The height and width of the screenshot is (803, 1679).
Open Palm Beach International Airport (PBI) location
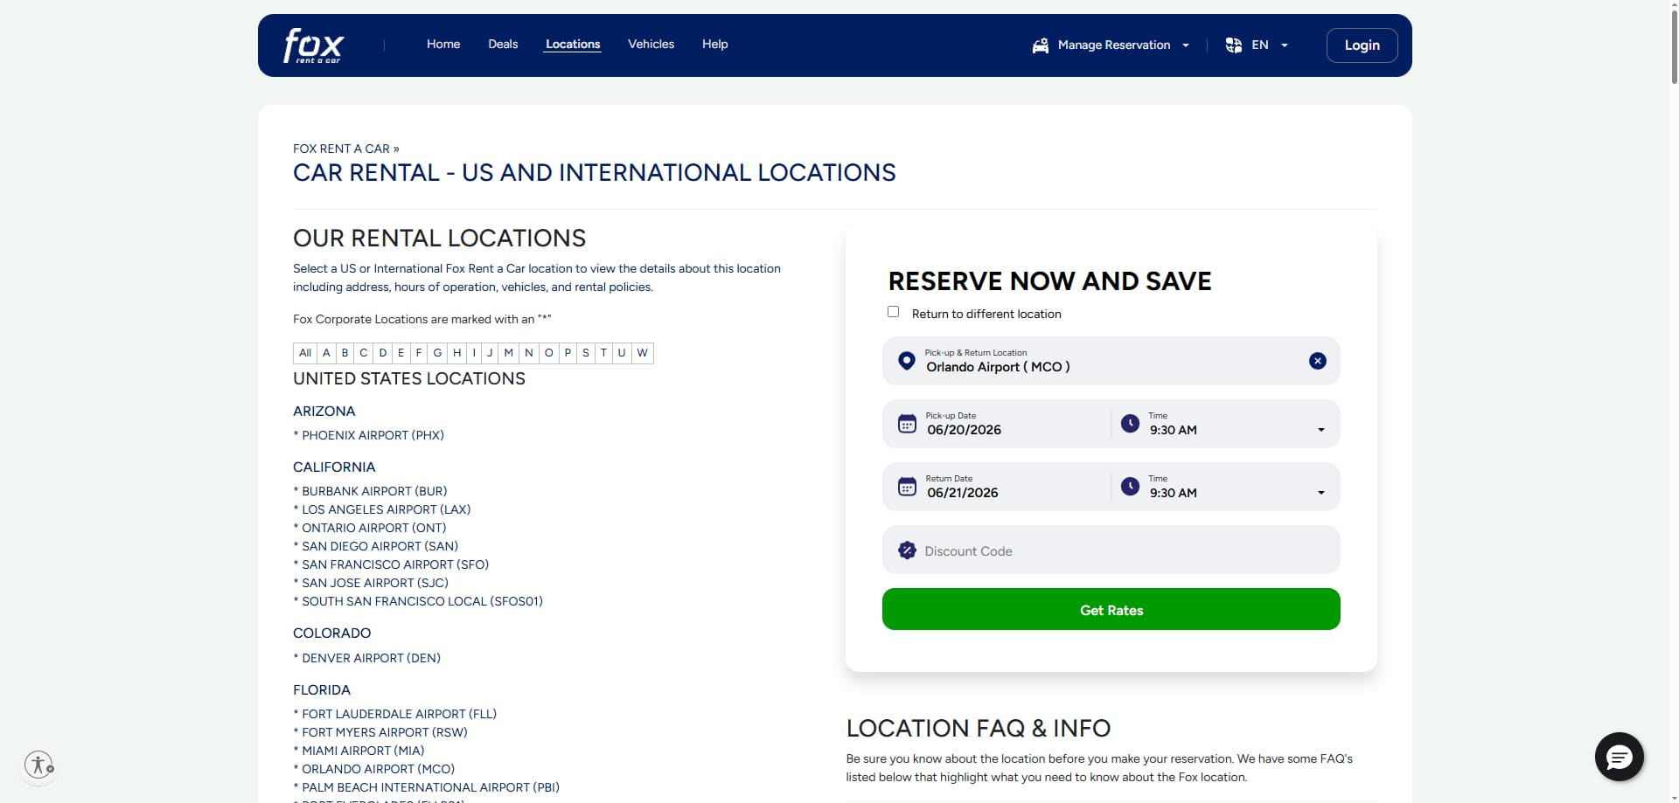click(430, 787)
